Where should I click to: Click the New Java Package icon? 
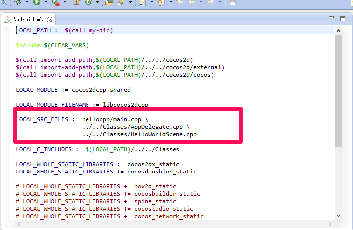click(x=77, y=2)
